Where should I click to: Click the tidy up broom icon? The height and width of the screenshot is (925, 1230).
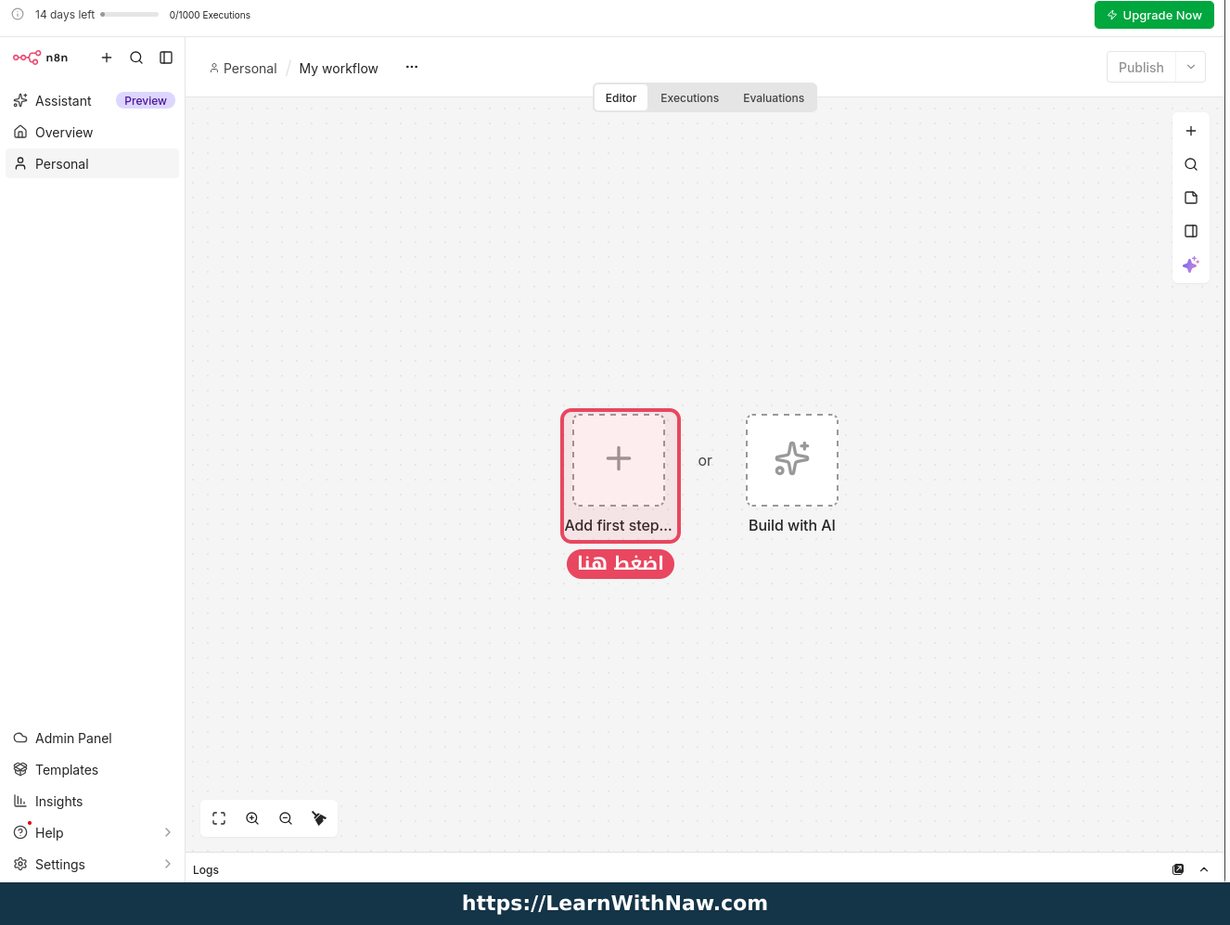(319, 818)
